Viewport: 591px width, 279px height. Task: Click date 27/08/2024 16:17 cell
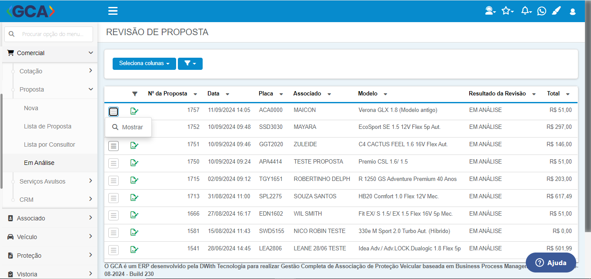pos(229,214)
